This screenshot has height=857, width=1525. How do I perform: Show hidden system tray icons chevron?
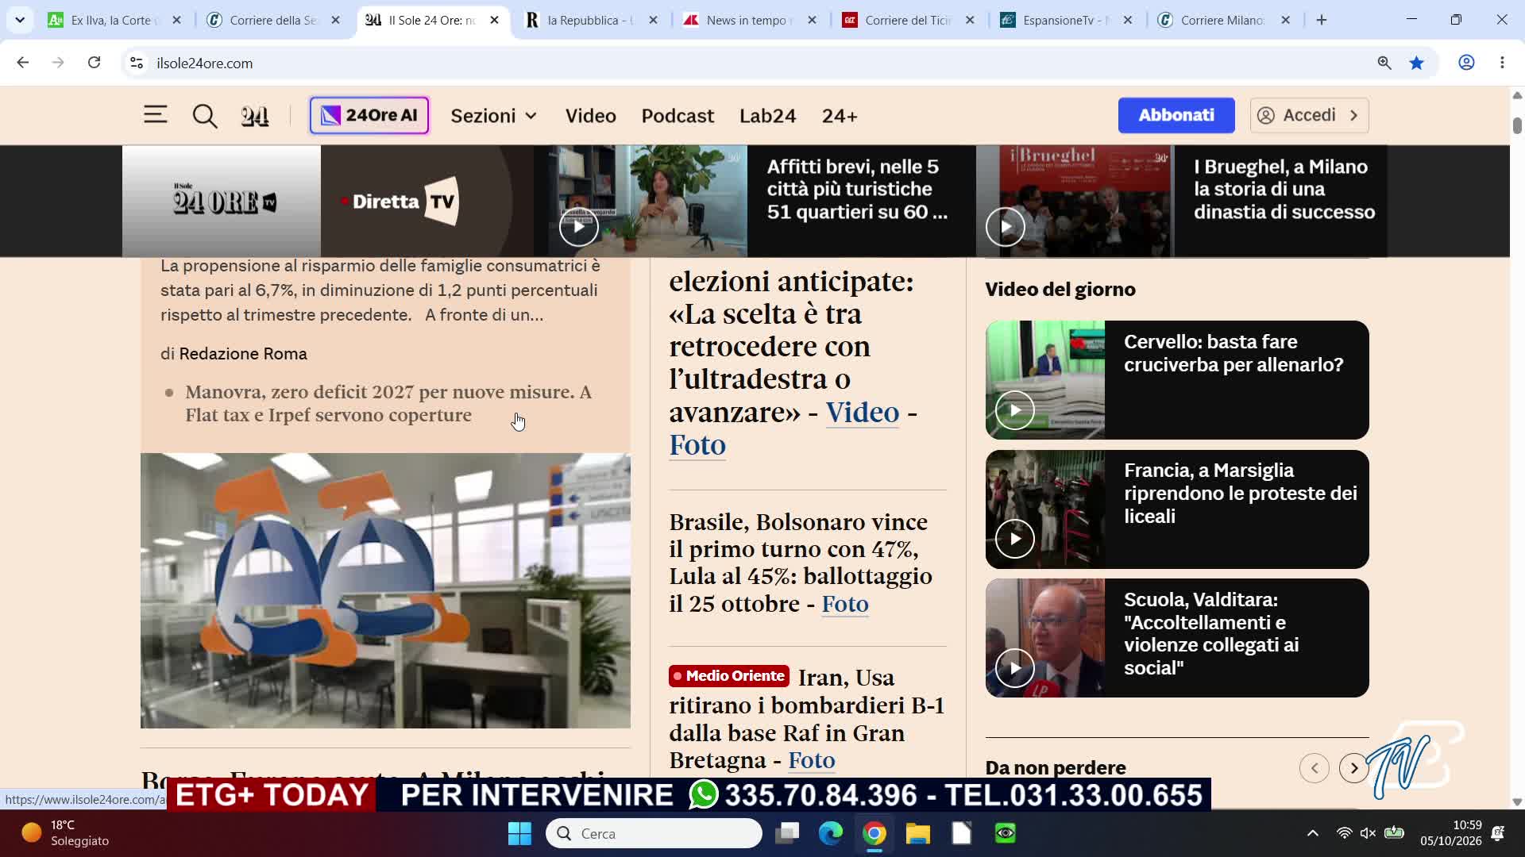tap(1312, 833)
